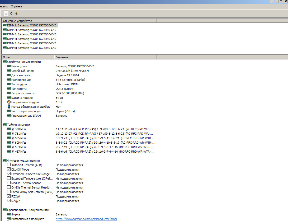
Task: Click Метод обнаружения ошибок chip icon
Action: click(x=9, y=107)
